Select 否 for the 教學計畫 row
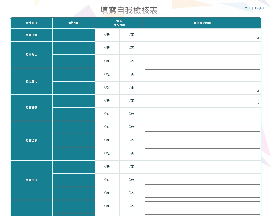Viewport: 271px width, 216px height. [130, 34]
